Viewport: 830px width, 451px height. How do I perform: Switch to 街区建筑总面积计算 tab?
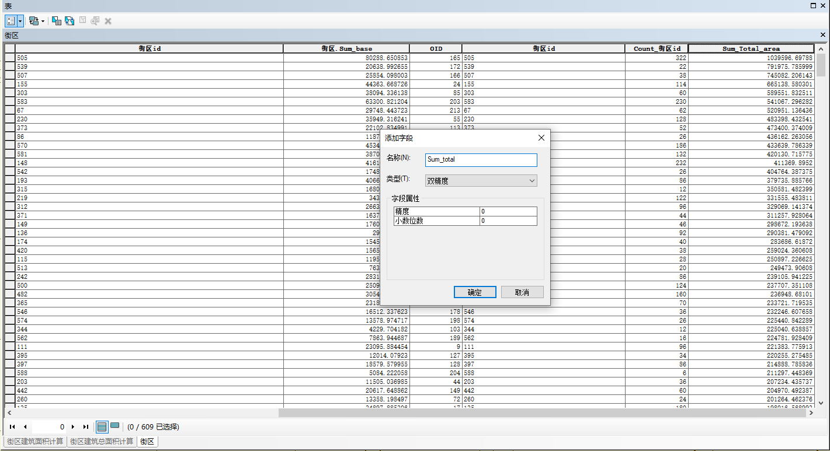pyautogui.click(x=102, y=442)
